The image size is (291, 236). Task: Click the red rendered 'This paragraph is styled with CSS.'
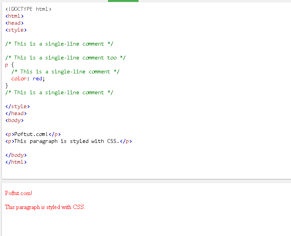[x=45, y=207]
